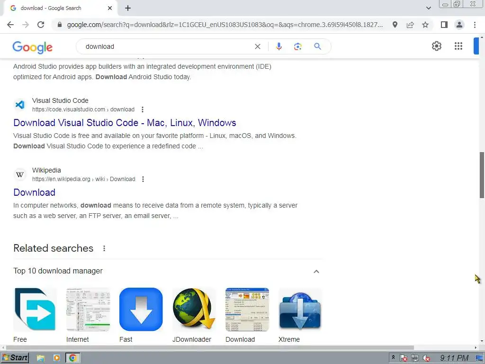Bookmark this page with the star icon
Viewport: 485px width, 364px height.
coord(425,25)
